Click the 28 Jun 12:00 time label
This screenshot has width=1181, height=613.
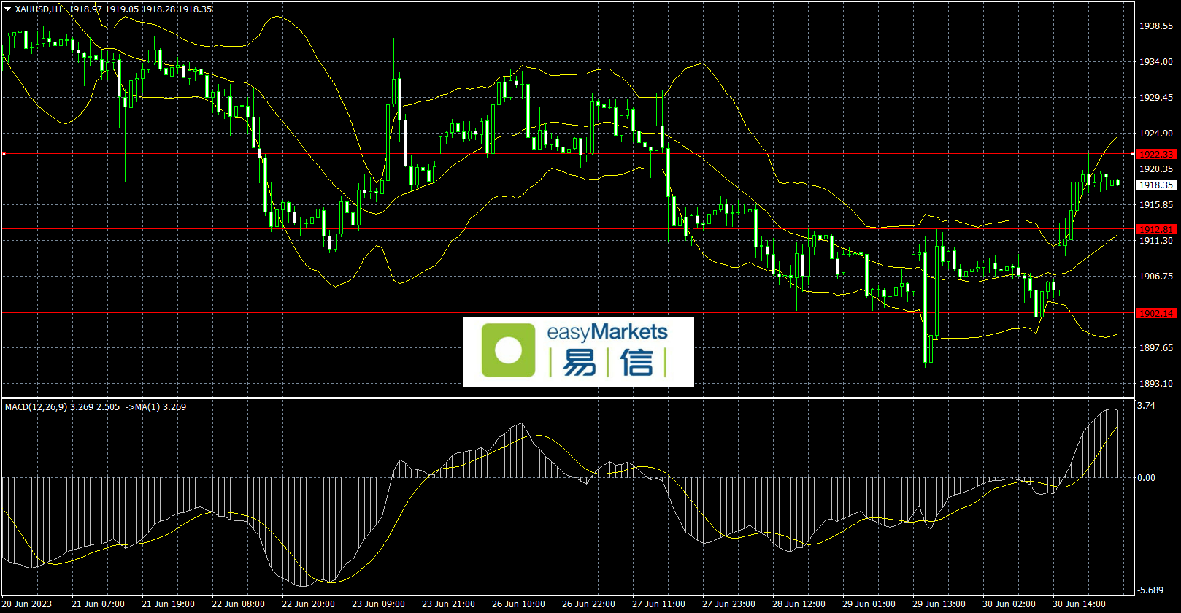pos(799,604)
